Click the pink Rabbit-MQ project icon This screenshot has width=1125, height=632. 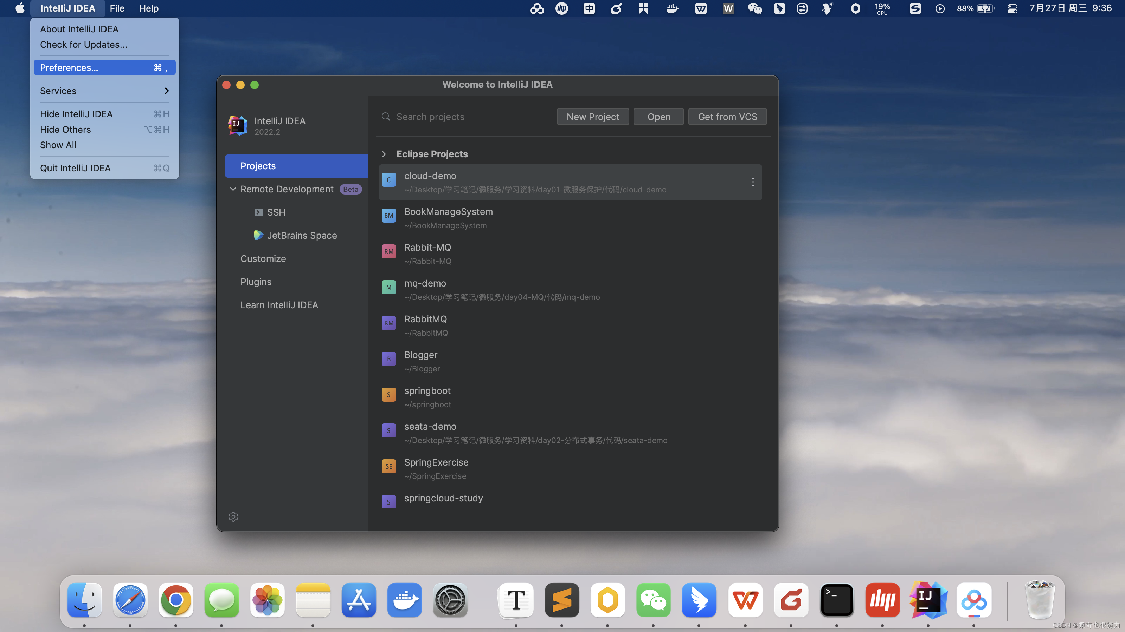pos(388,251)
